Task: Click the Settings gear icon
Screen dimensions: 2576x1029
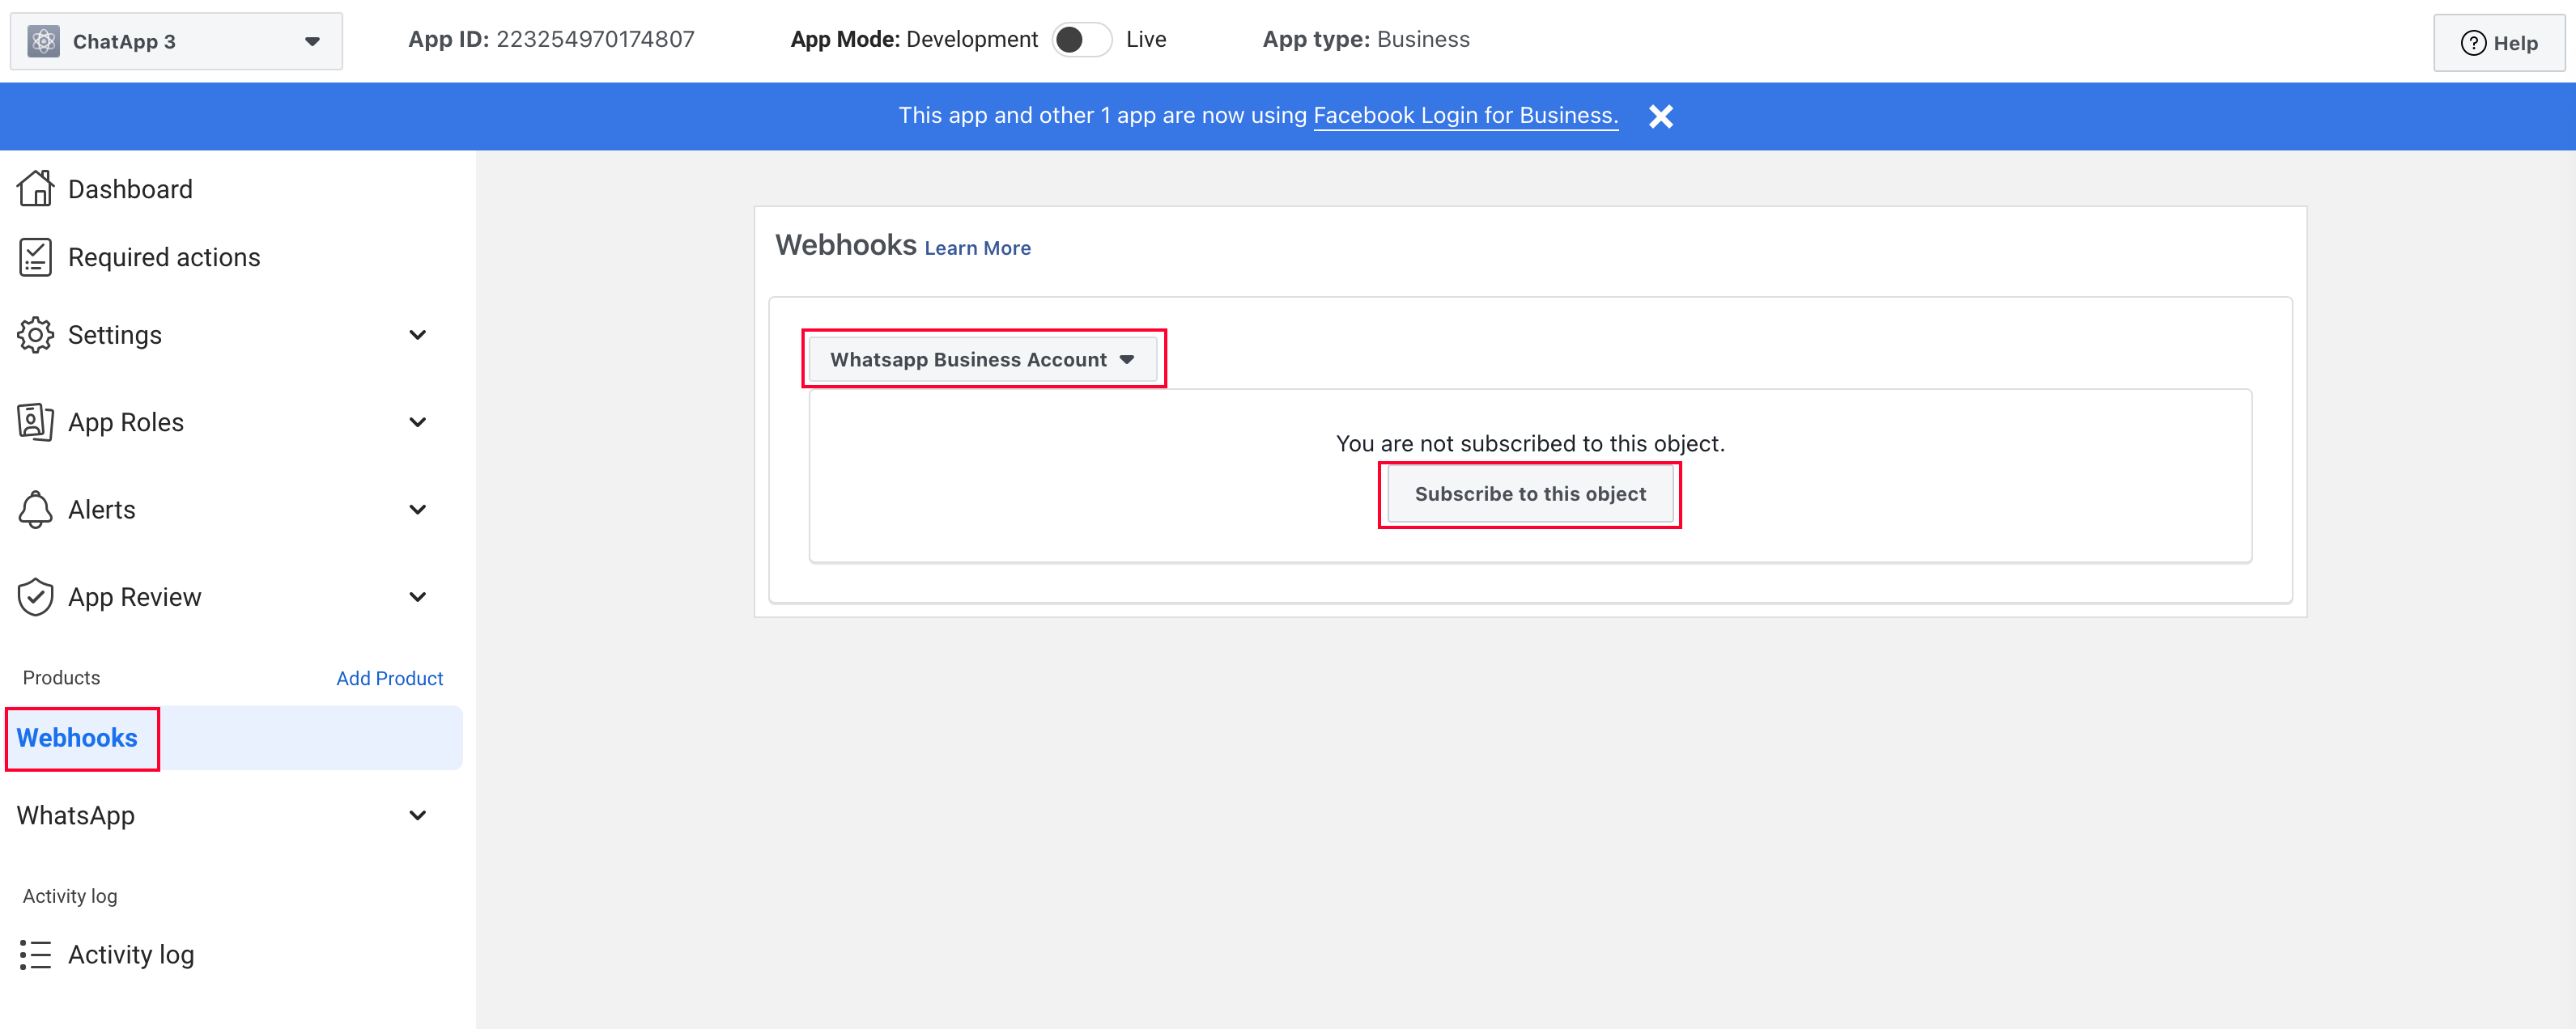Action: (x=36, y=335)
